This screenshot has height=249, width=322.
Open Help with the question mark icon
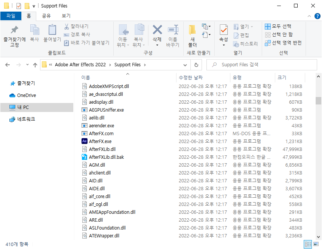[317, 16]
